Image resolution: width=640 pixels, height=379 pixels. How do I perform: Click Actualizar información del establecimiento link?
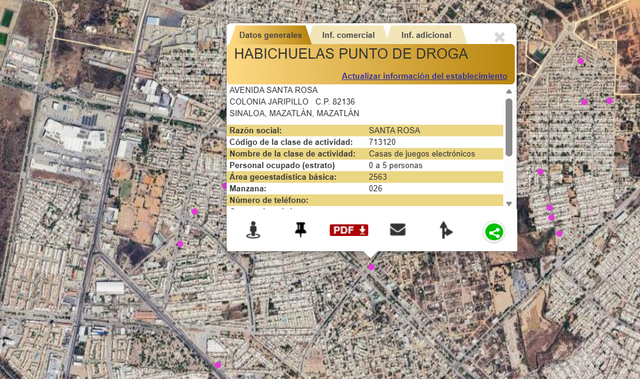click(424, 76)
